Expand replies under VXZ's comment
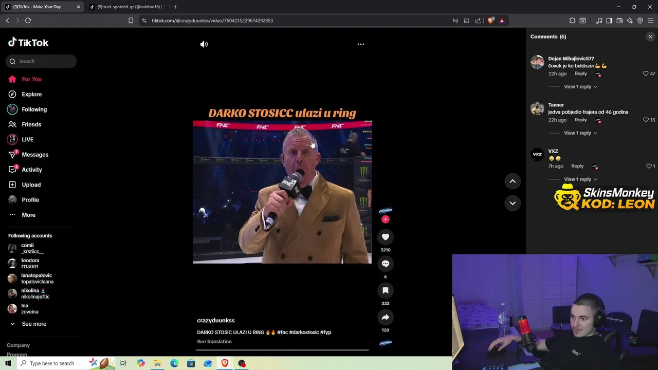Viewport: 658px width, 370px height. pyautogui.click(x=580, y=179)
